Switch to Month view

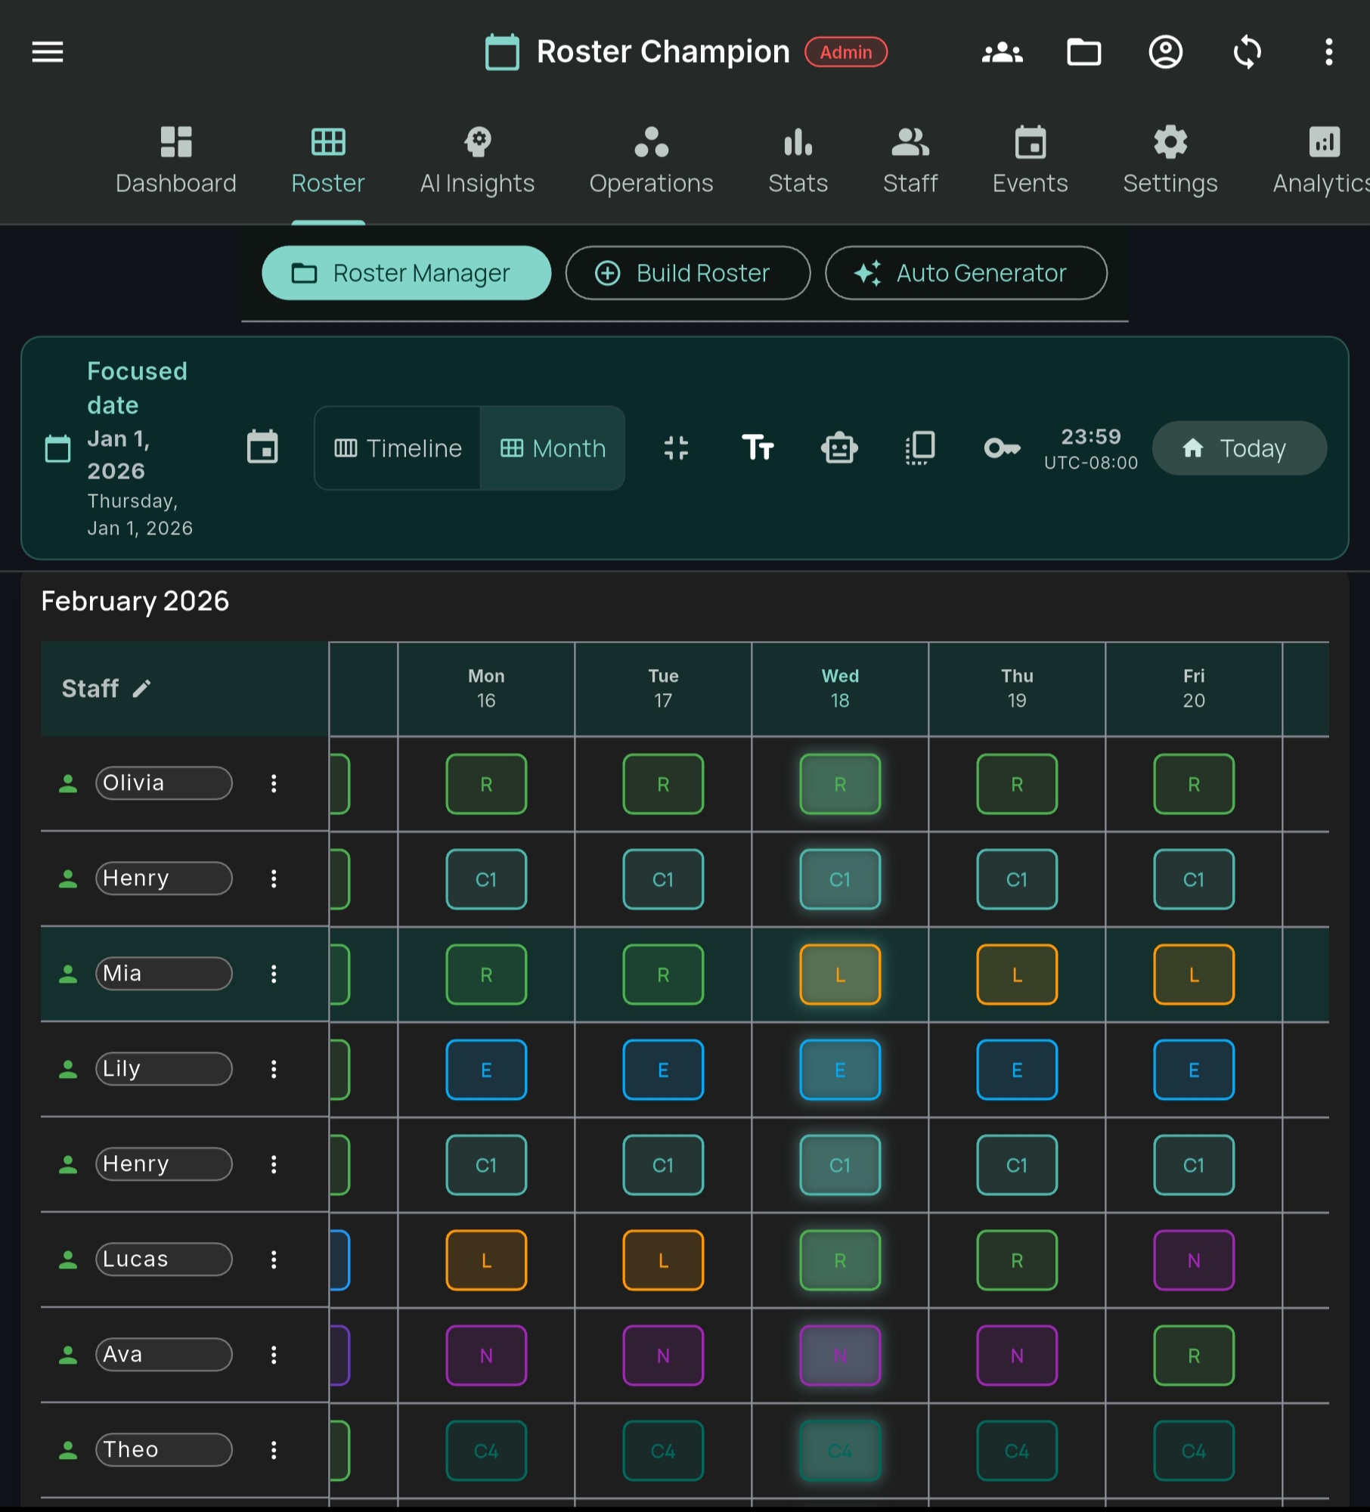click(553, 448)
